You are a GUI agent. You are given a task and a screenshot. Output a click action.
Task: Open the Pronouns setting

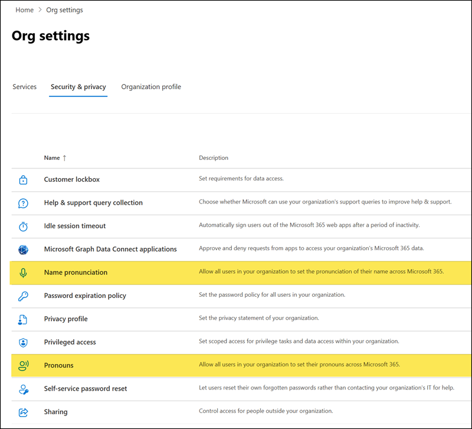58,365
